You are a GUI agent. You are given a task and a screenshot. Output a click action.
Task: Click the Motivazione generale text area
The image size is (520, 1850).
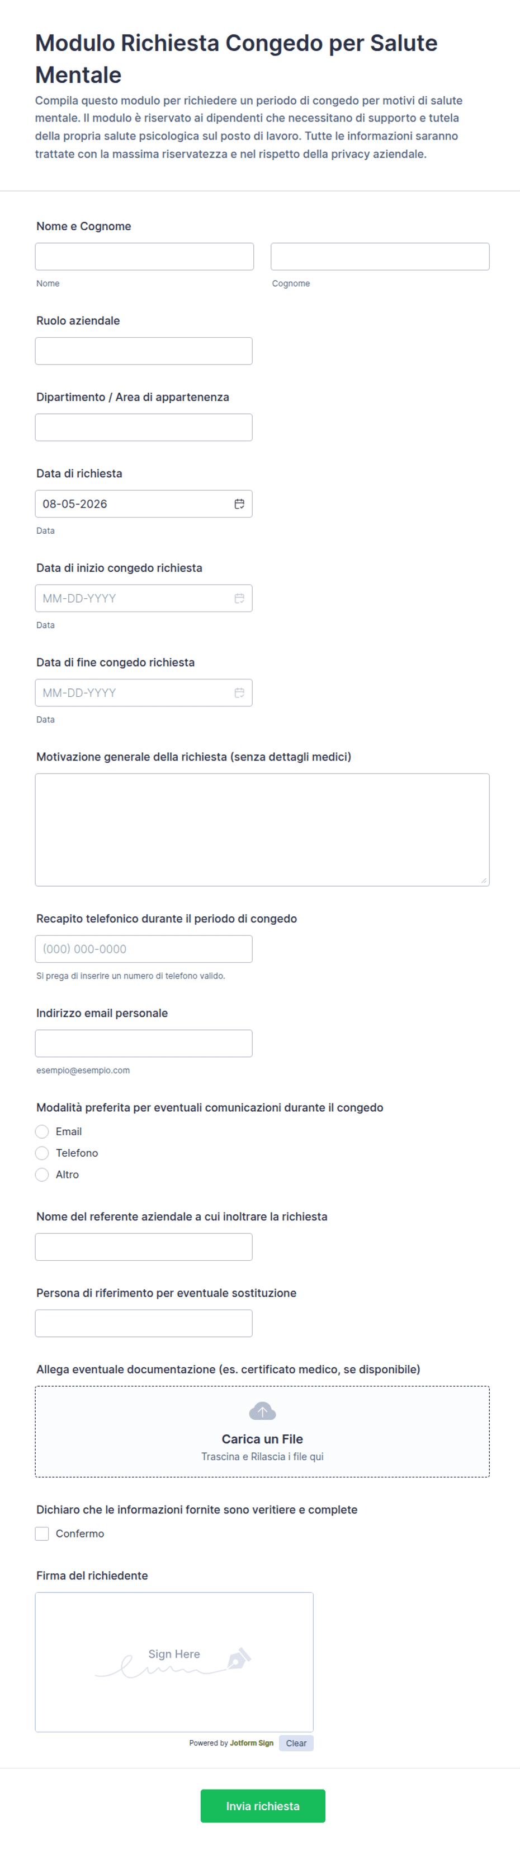click(x=262, y=830)
